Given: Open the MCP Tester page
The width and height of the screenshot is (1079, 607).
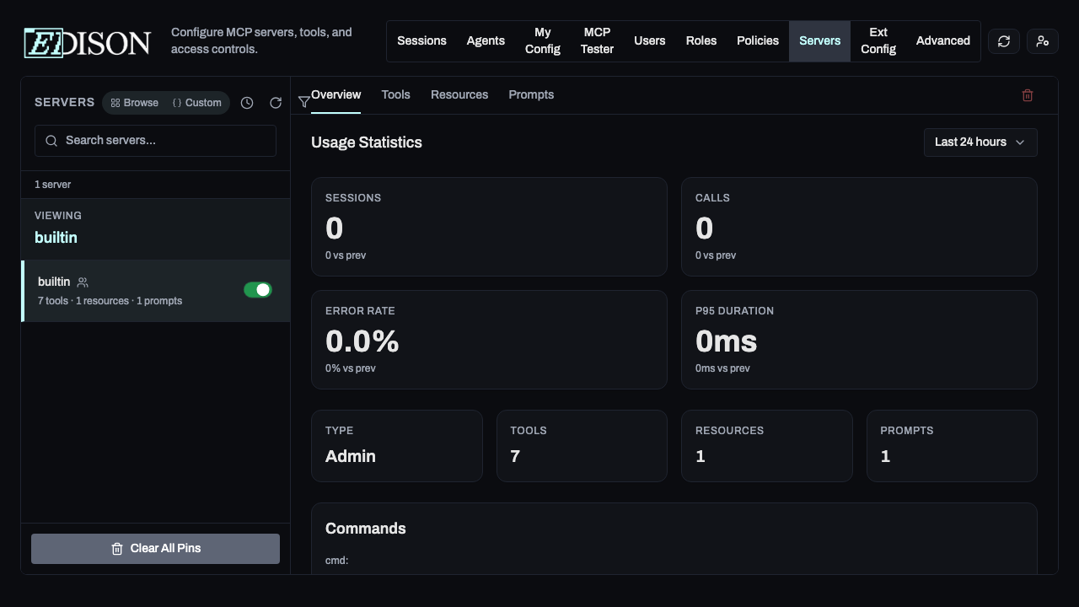Looking at the screenshot, I should coord(597,40).
